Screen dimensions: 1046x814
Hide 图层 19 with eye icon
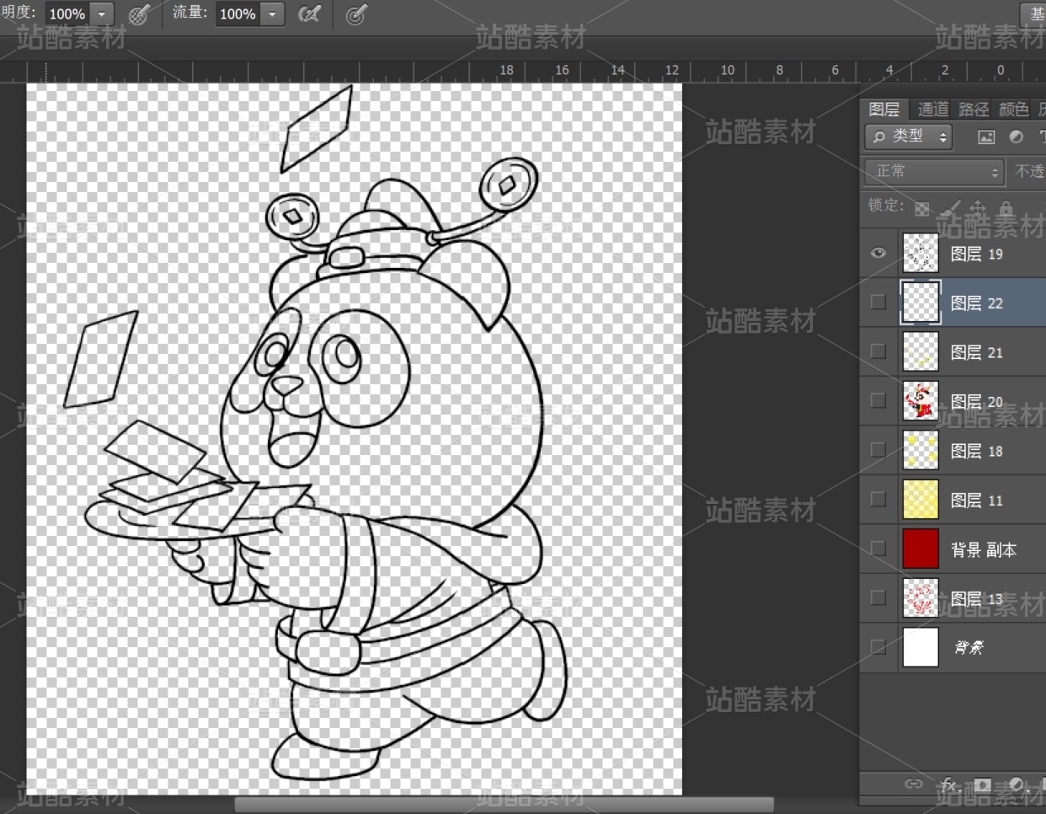878,253
